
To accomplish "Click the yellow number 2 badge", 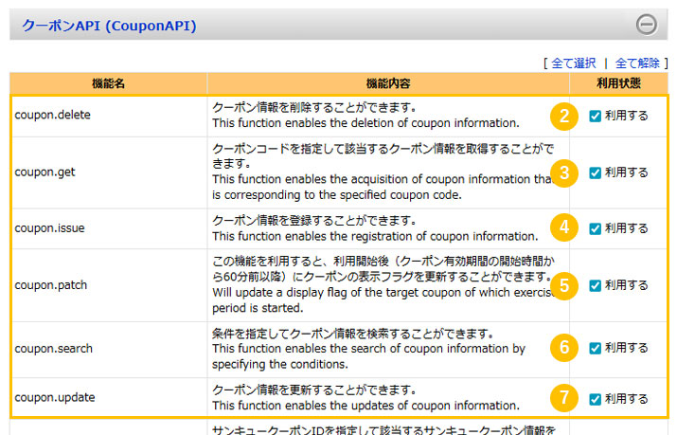I will pyautogui.click(x=564, y=117).
